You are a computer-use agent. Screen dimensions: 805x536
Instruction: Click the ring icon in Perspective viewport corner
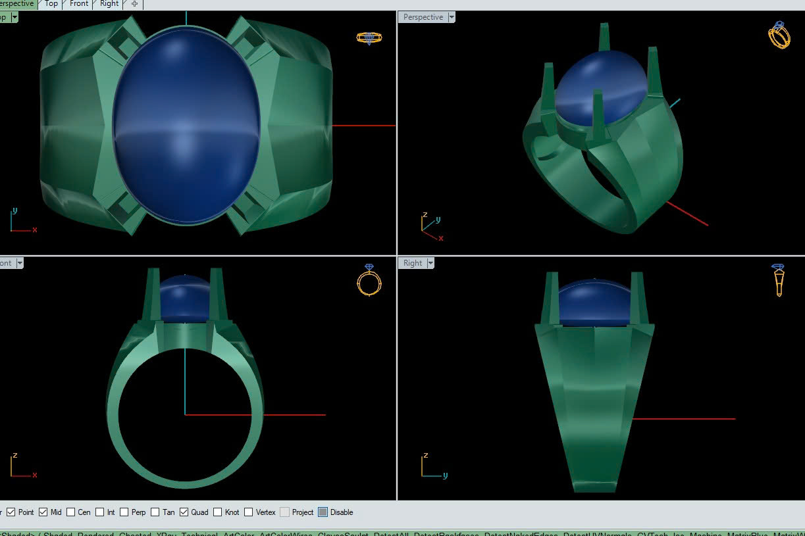(779, 35)
